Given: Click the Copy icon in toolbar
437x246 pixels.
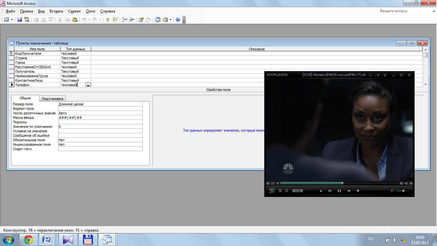Looking at the screenshot, I should pos(67,20).
